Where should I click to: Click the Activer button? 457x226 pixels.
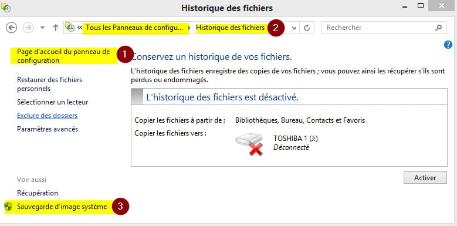point(425,178)
